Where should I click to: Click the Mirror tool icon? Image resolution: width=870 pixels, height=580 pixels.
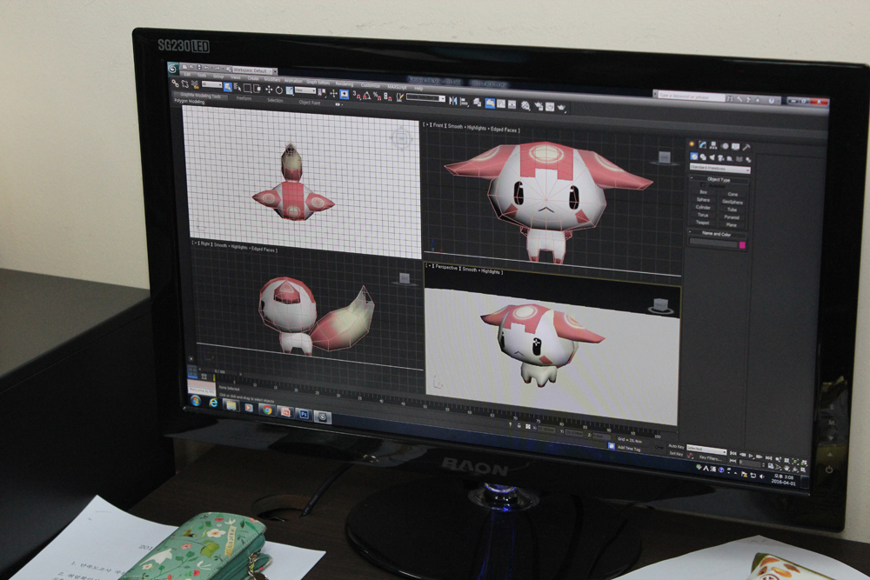point(452,101)
